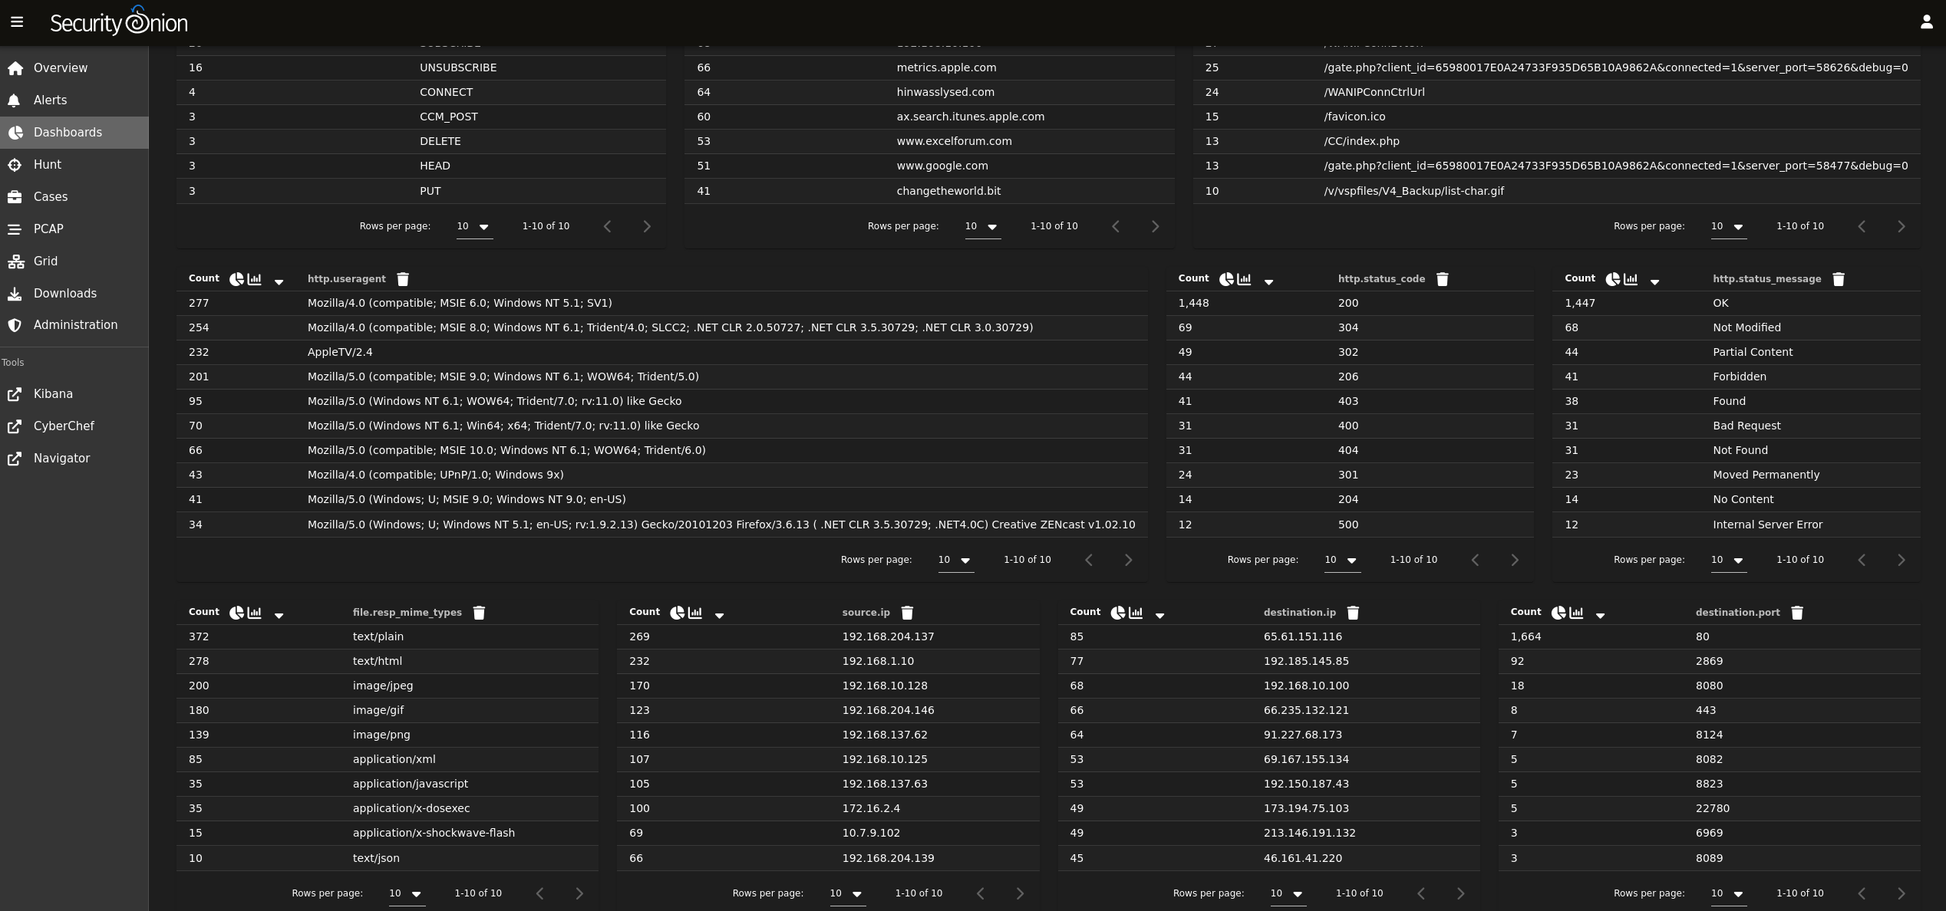Open the bar chart view for http.status_code counts
The image size is (1946, 911).
point(1244,278)
